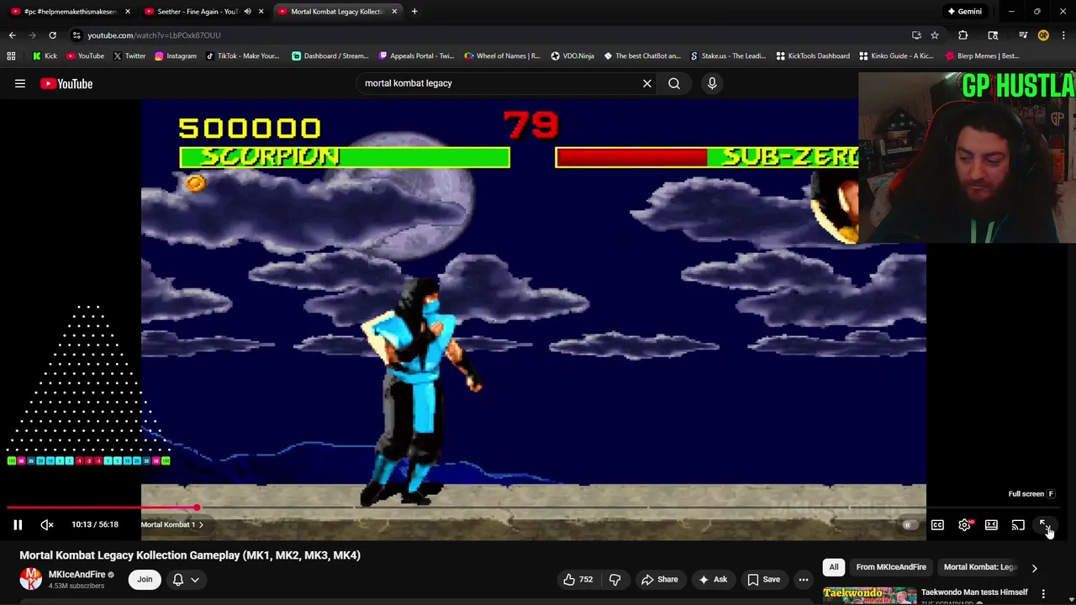Open more actions three-dot menu
This screenshot has height=605, width=1076.
[x=804, y=579]
